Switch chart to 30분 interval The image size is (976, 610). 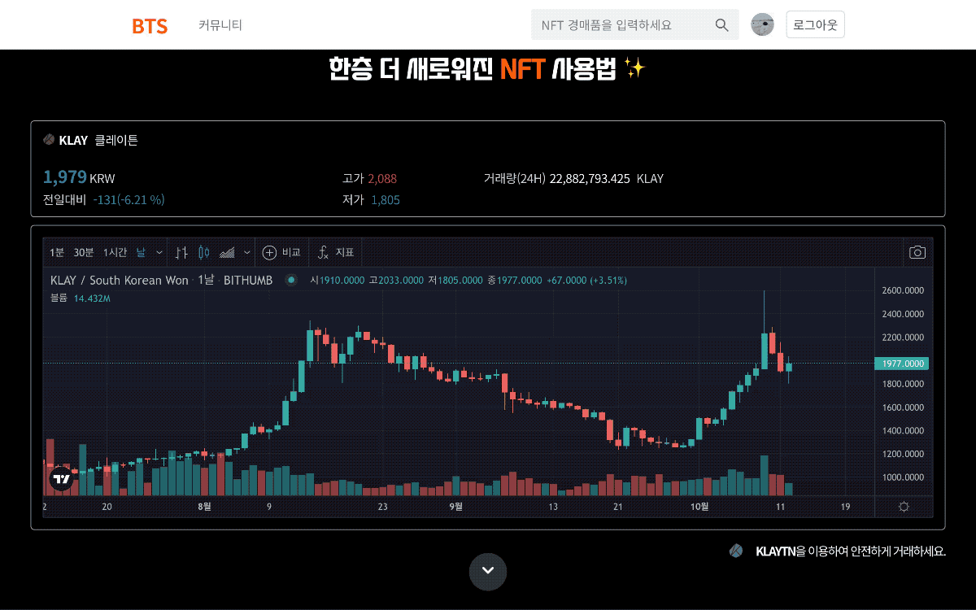coord(84,252)
